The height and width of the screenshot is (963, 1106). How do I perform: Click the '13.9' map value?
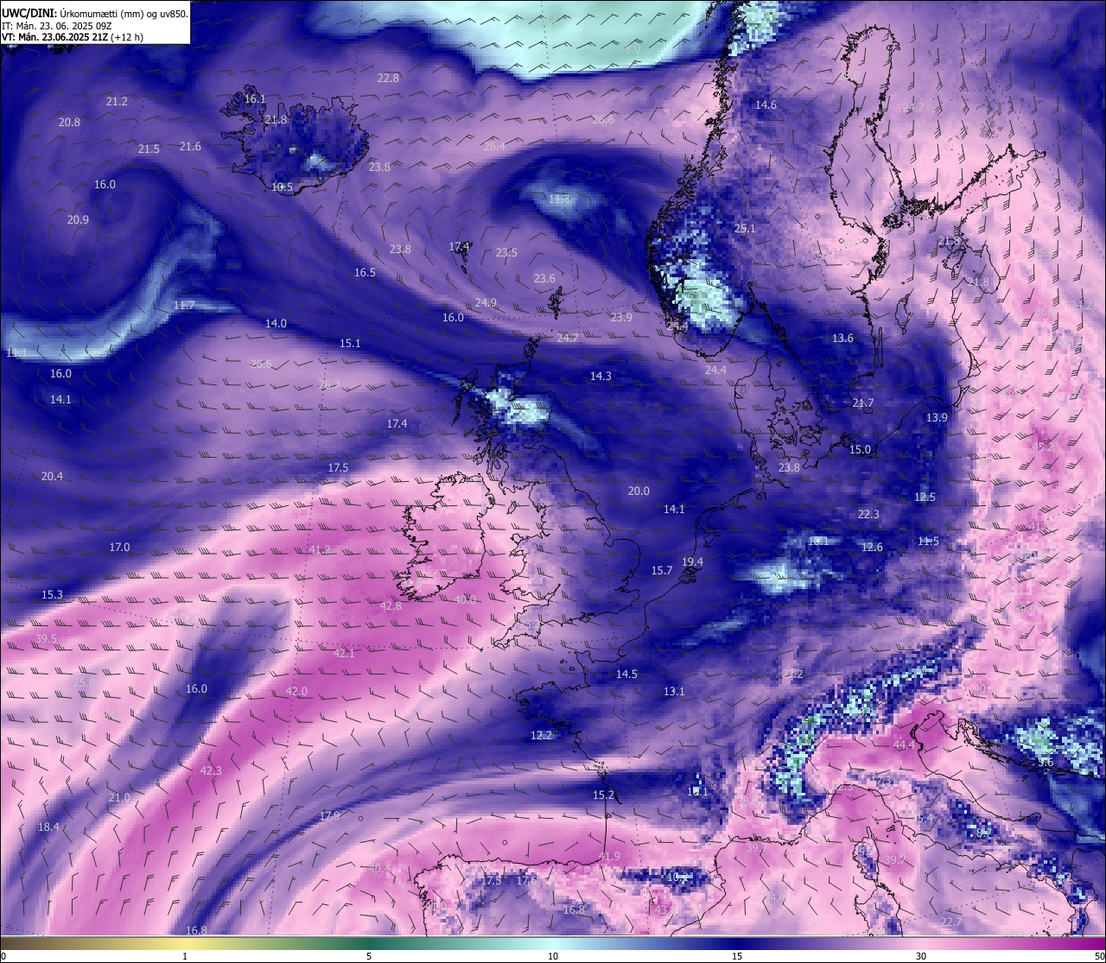(937, 418)
